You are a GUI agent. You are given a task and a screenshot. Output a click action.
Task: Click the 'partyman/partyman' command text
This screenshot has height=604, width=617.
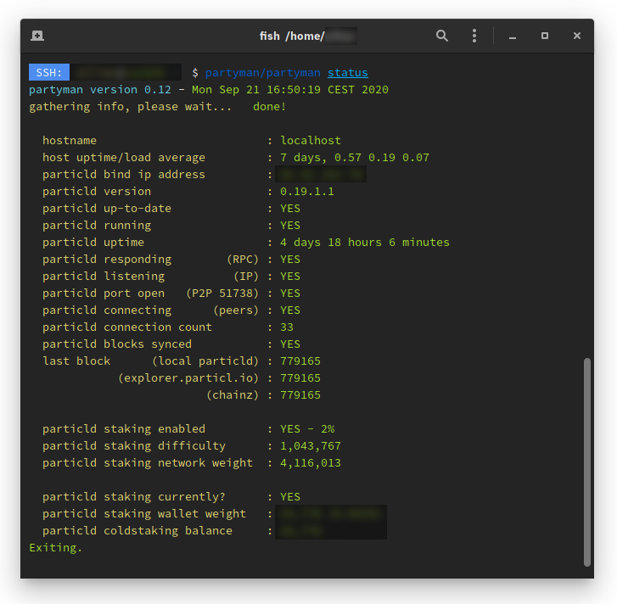[263, 73]
